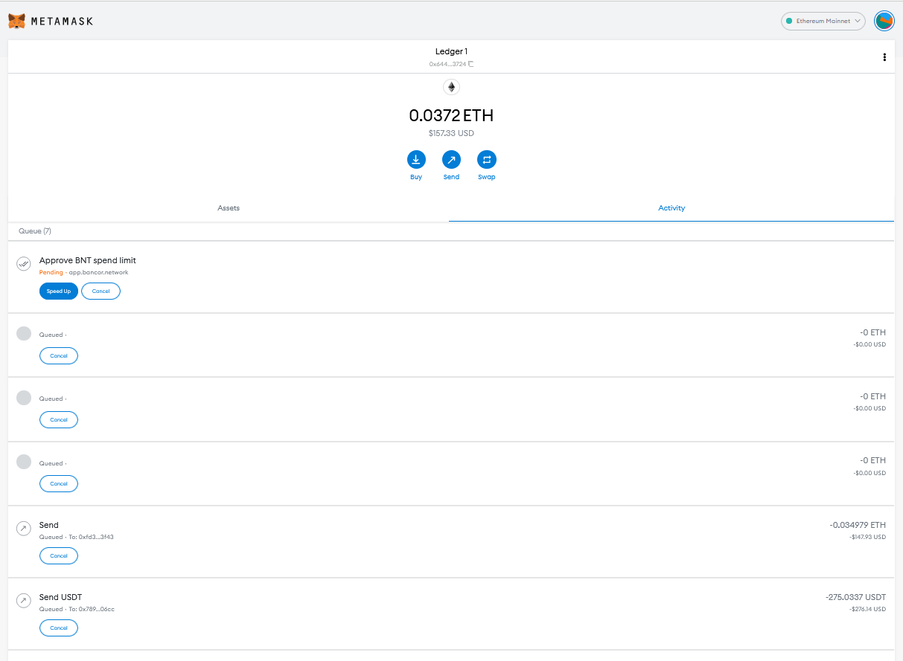Click the app.bancor.network origin text

click(x=98, y=272)
